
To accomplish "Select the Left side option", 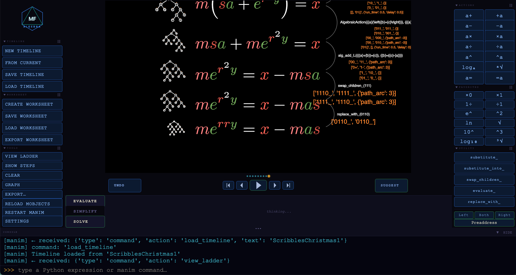I will (464, 215).
